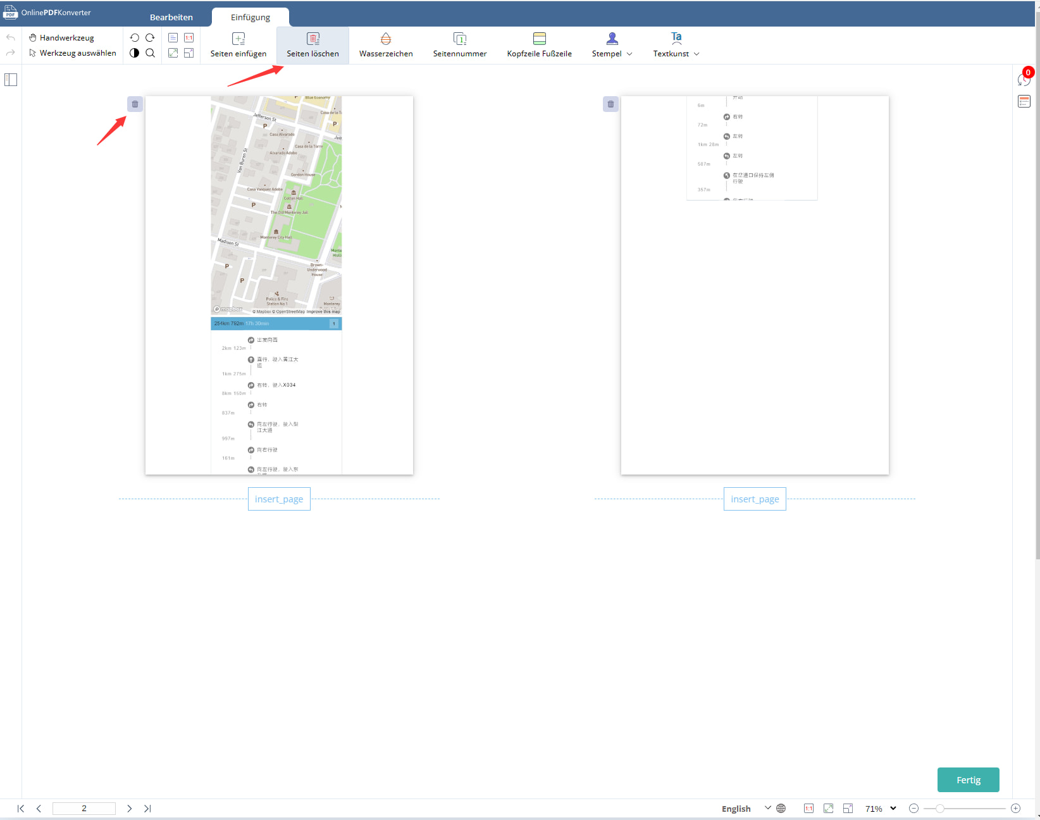The width and height of the screenshot is (1040, 820).
Task: Open the 71% zoom level dropdown
Action: pyautogui.click(x=881, y=808)
